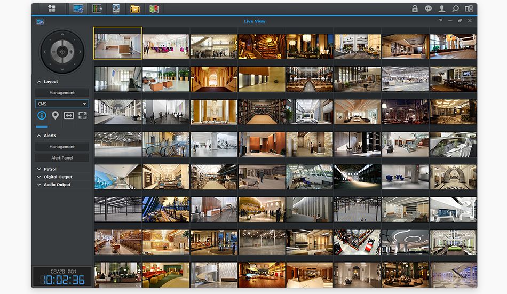The height and width of the screenshot is (294, 507).
Task: Click the Live View window title icon
Action: tap(40, 22)
